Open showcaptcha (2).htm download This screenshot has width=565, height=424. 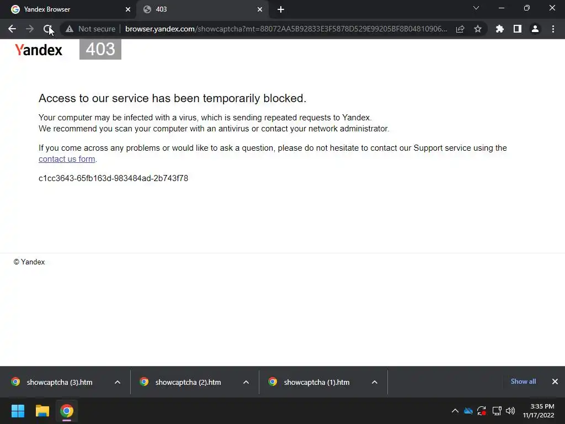coord(188,382)
